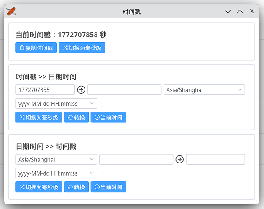264x209 pixels.
Task: Minimize the window with the down chevron
Action: point(228,11)
